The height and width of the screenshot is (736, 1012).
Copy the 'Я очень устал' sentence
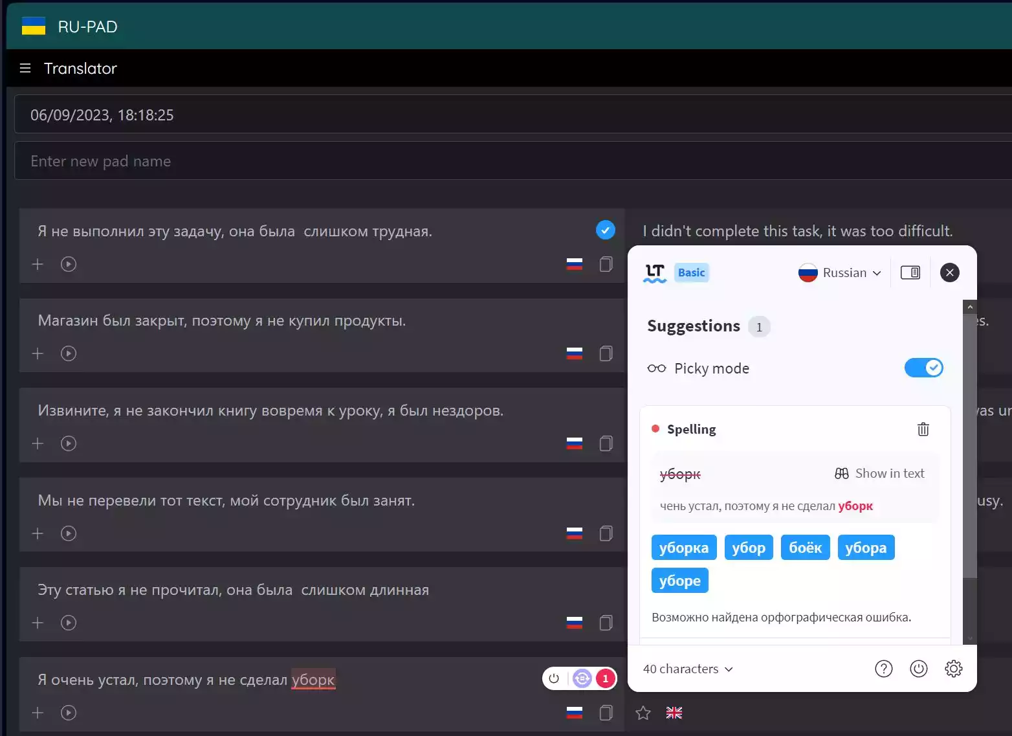(606, 713)
